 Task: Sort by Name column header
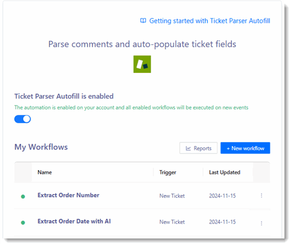point(45,172)
